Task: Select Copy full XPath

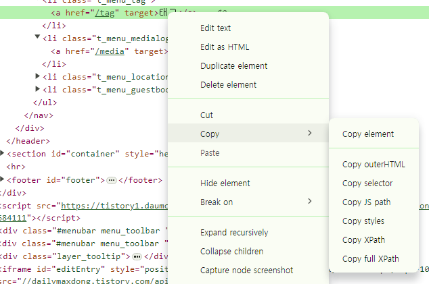Action: pyautogui.click(x=370, y=258)
